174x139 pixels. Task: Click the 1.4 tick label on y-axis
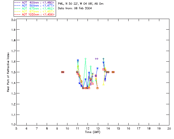[x=13, y=83]
